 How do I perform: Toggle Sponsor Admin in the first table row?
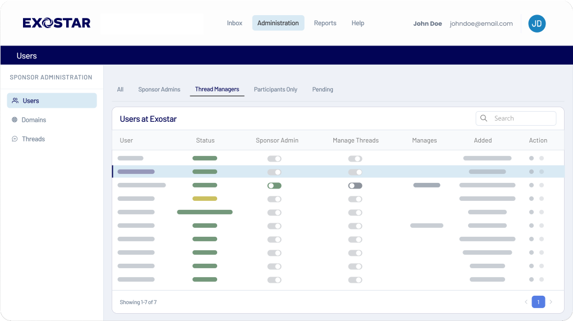[x=274, y=159]
